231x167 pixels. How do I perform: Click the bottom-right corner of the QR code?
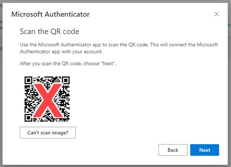tap(67, 119)
